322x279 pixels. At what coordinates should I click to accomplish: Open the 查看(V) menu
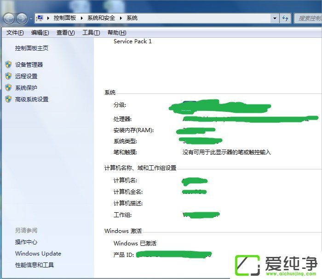65,33
